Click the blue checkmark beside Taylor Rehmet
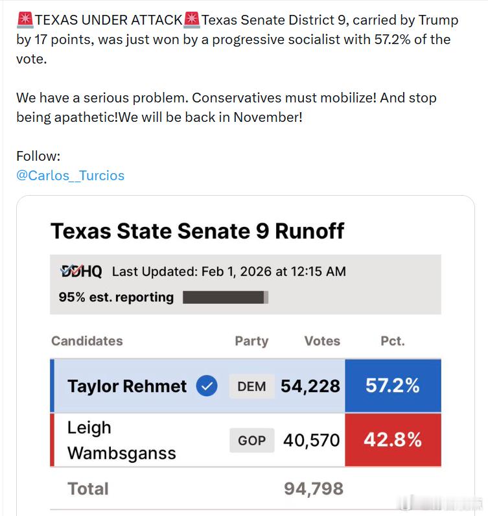This screenshot has width=488, height=516. (x=207, y=386)
